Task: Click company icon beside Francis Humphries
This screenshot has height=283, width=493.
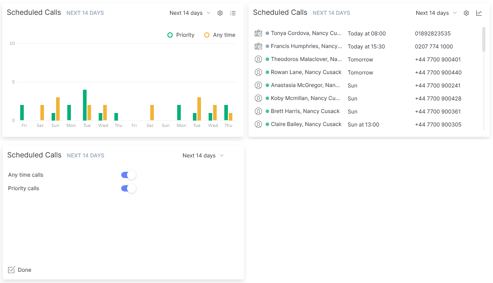Action: (x=258, y=46)
